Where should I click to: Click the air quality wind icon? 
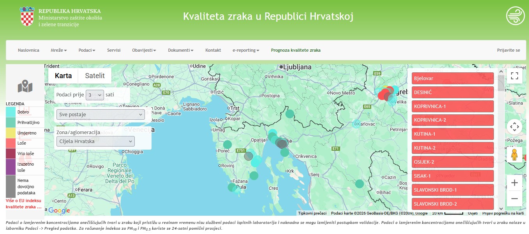click(x=515, y=16)
